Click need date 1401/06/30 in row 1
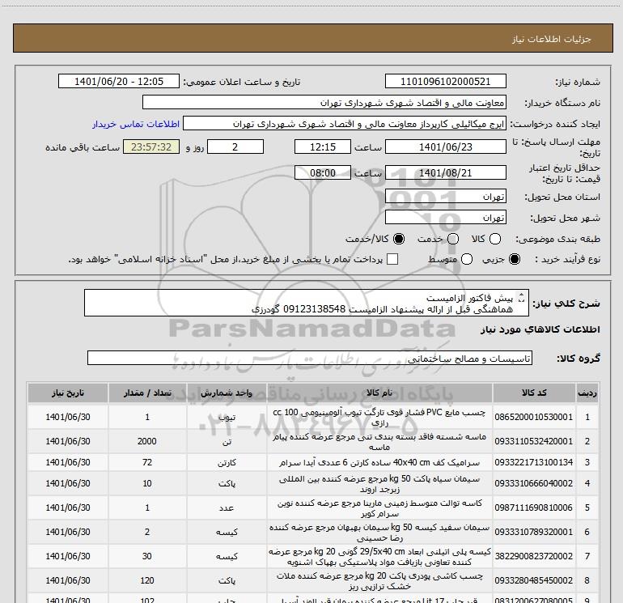Image resolution: width=623 pixels, height=603 pixels. click(x=67, y=417)
